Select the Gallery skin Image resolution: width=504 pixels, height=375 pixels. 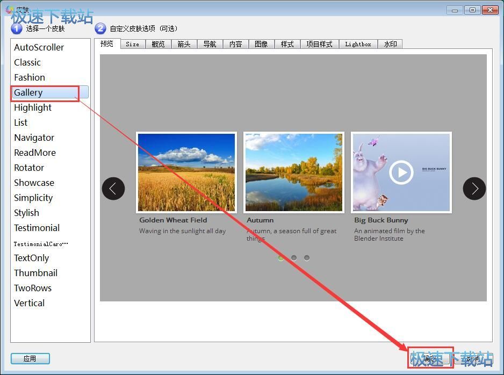point(50,92)
